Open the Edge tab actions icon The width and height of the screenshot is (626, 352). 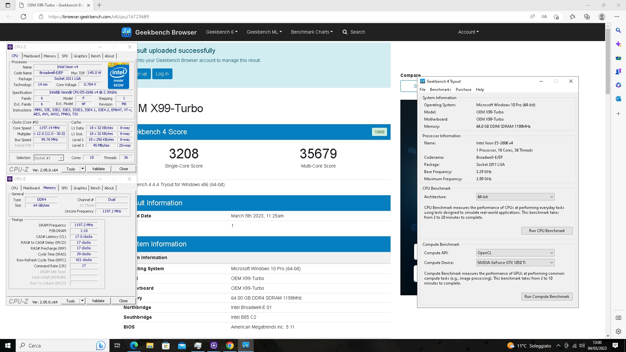pos(8,5)
